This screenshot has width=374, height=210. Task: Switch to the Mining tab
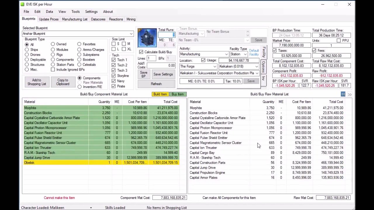click(x=131, y=19)
